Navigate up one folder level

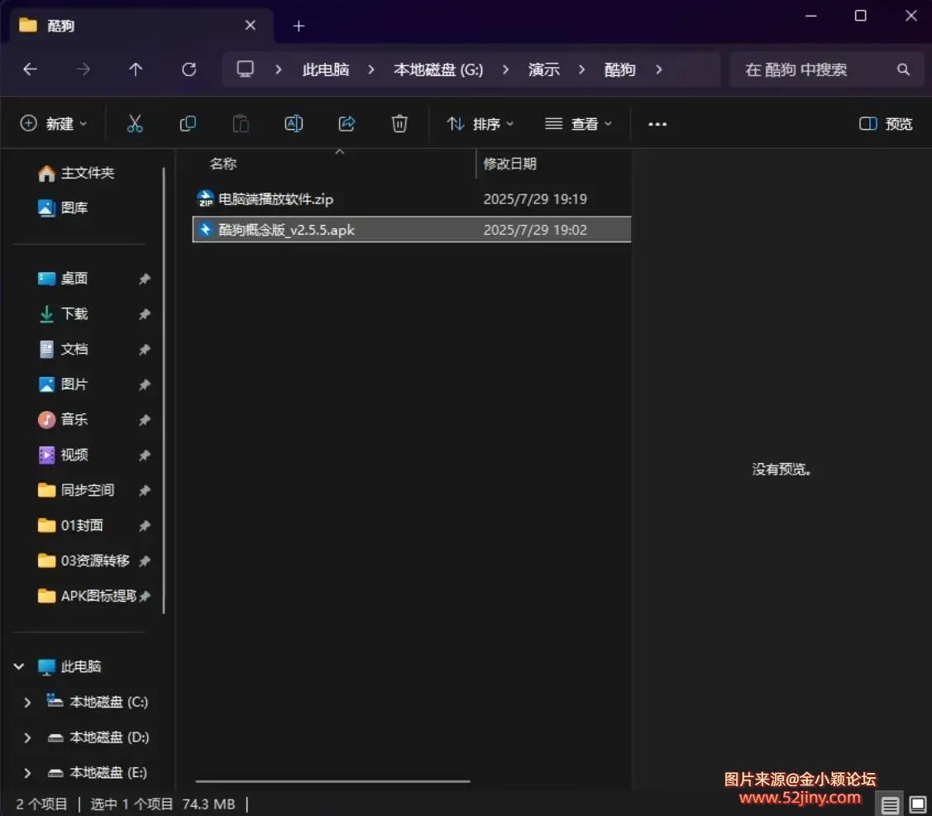(x=135, y=69)
